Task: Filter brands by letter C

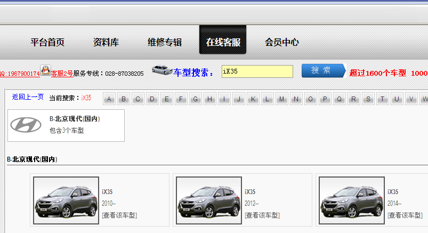Action: 138,99
